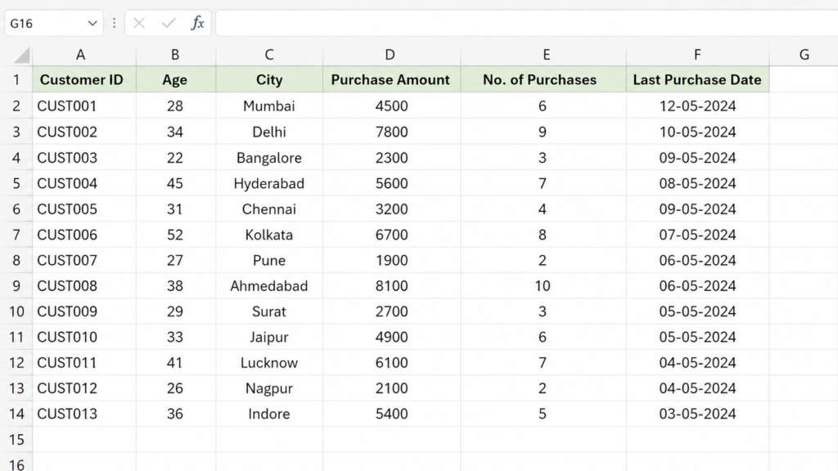Select row 5 header
The height and width of the screenshot is (471, 838).
point(16,183)
